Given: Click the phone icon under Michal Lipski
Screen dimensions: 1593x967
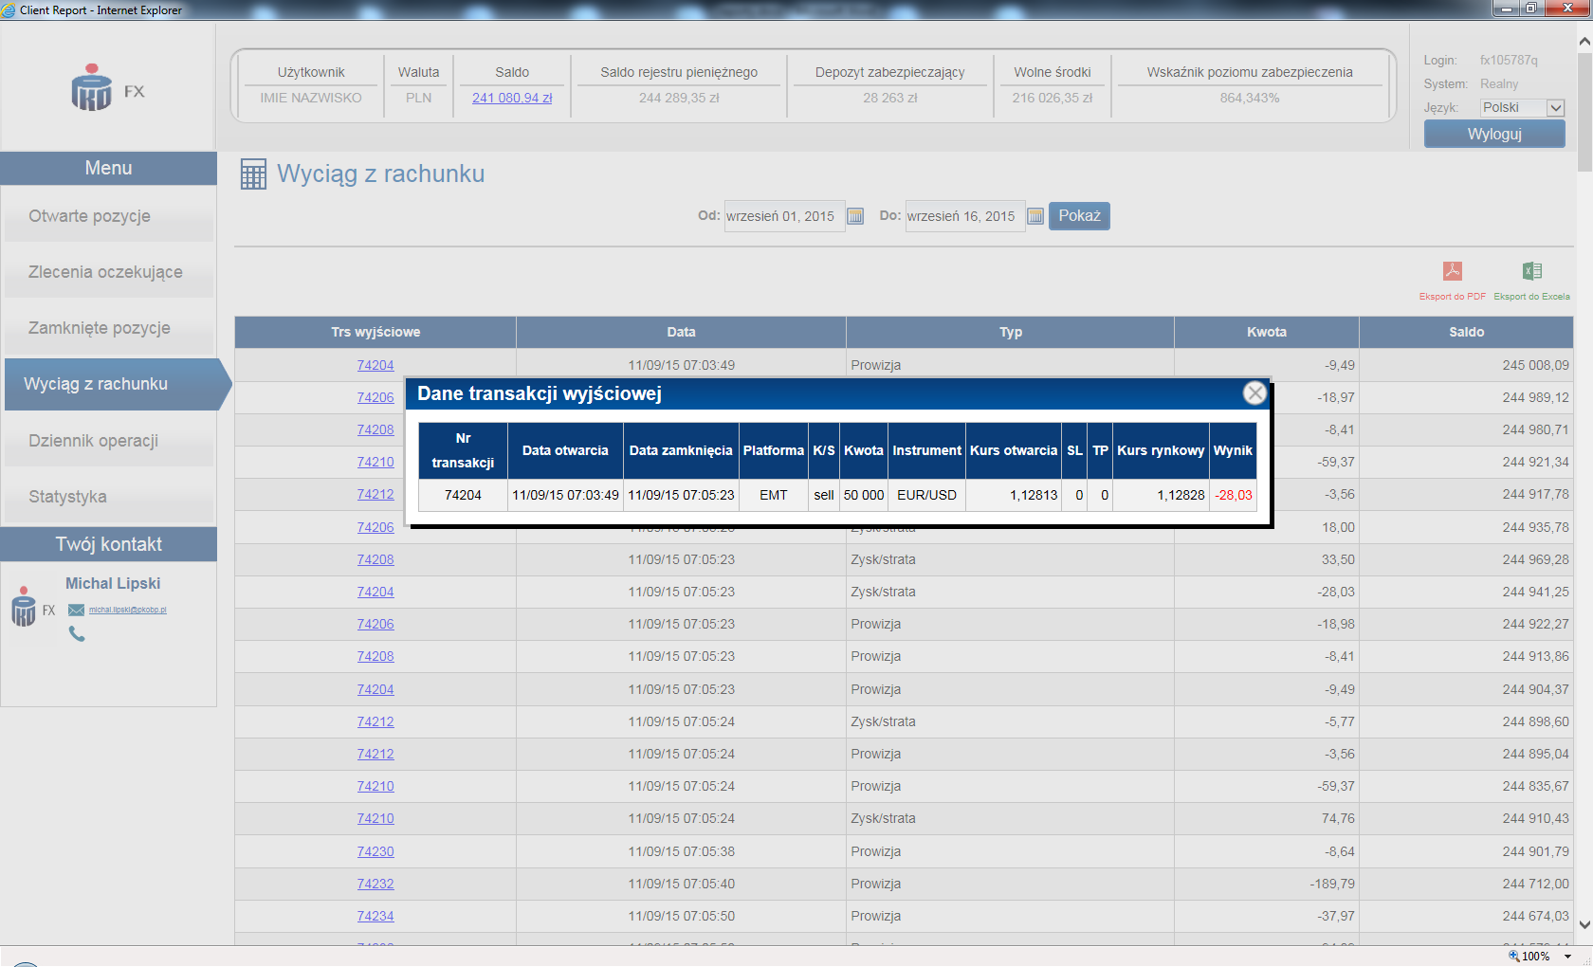Looking at the screenshot, I should (x=77, y=634).
